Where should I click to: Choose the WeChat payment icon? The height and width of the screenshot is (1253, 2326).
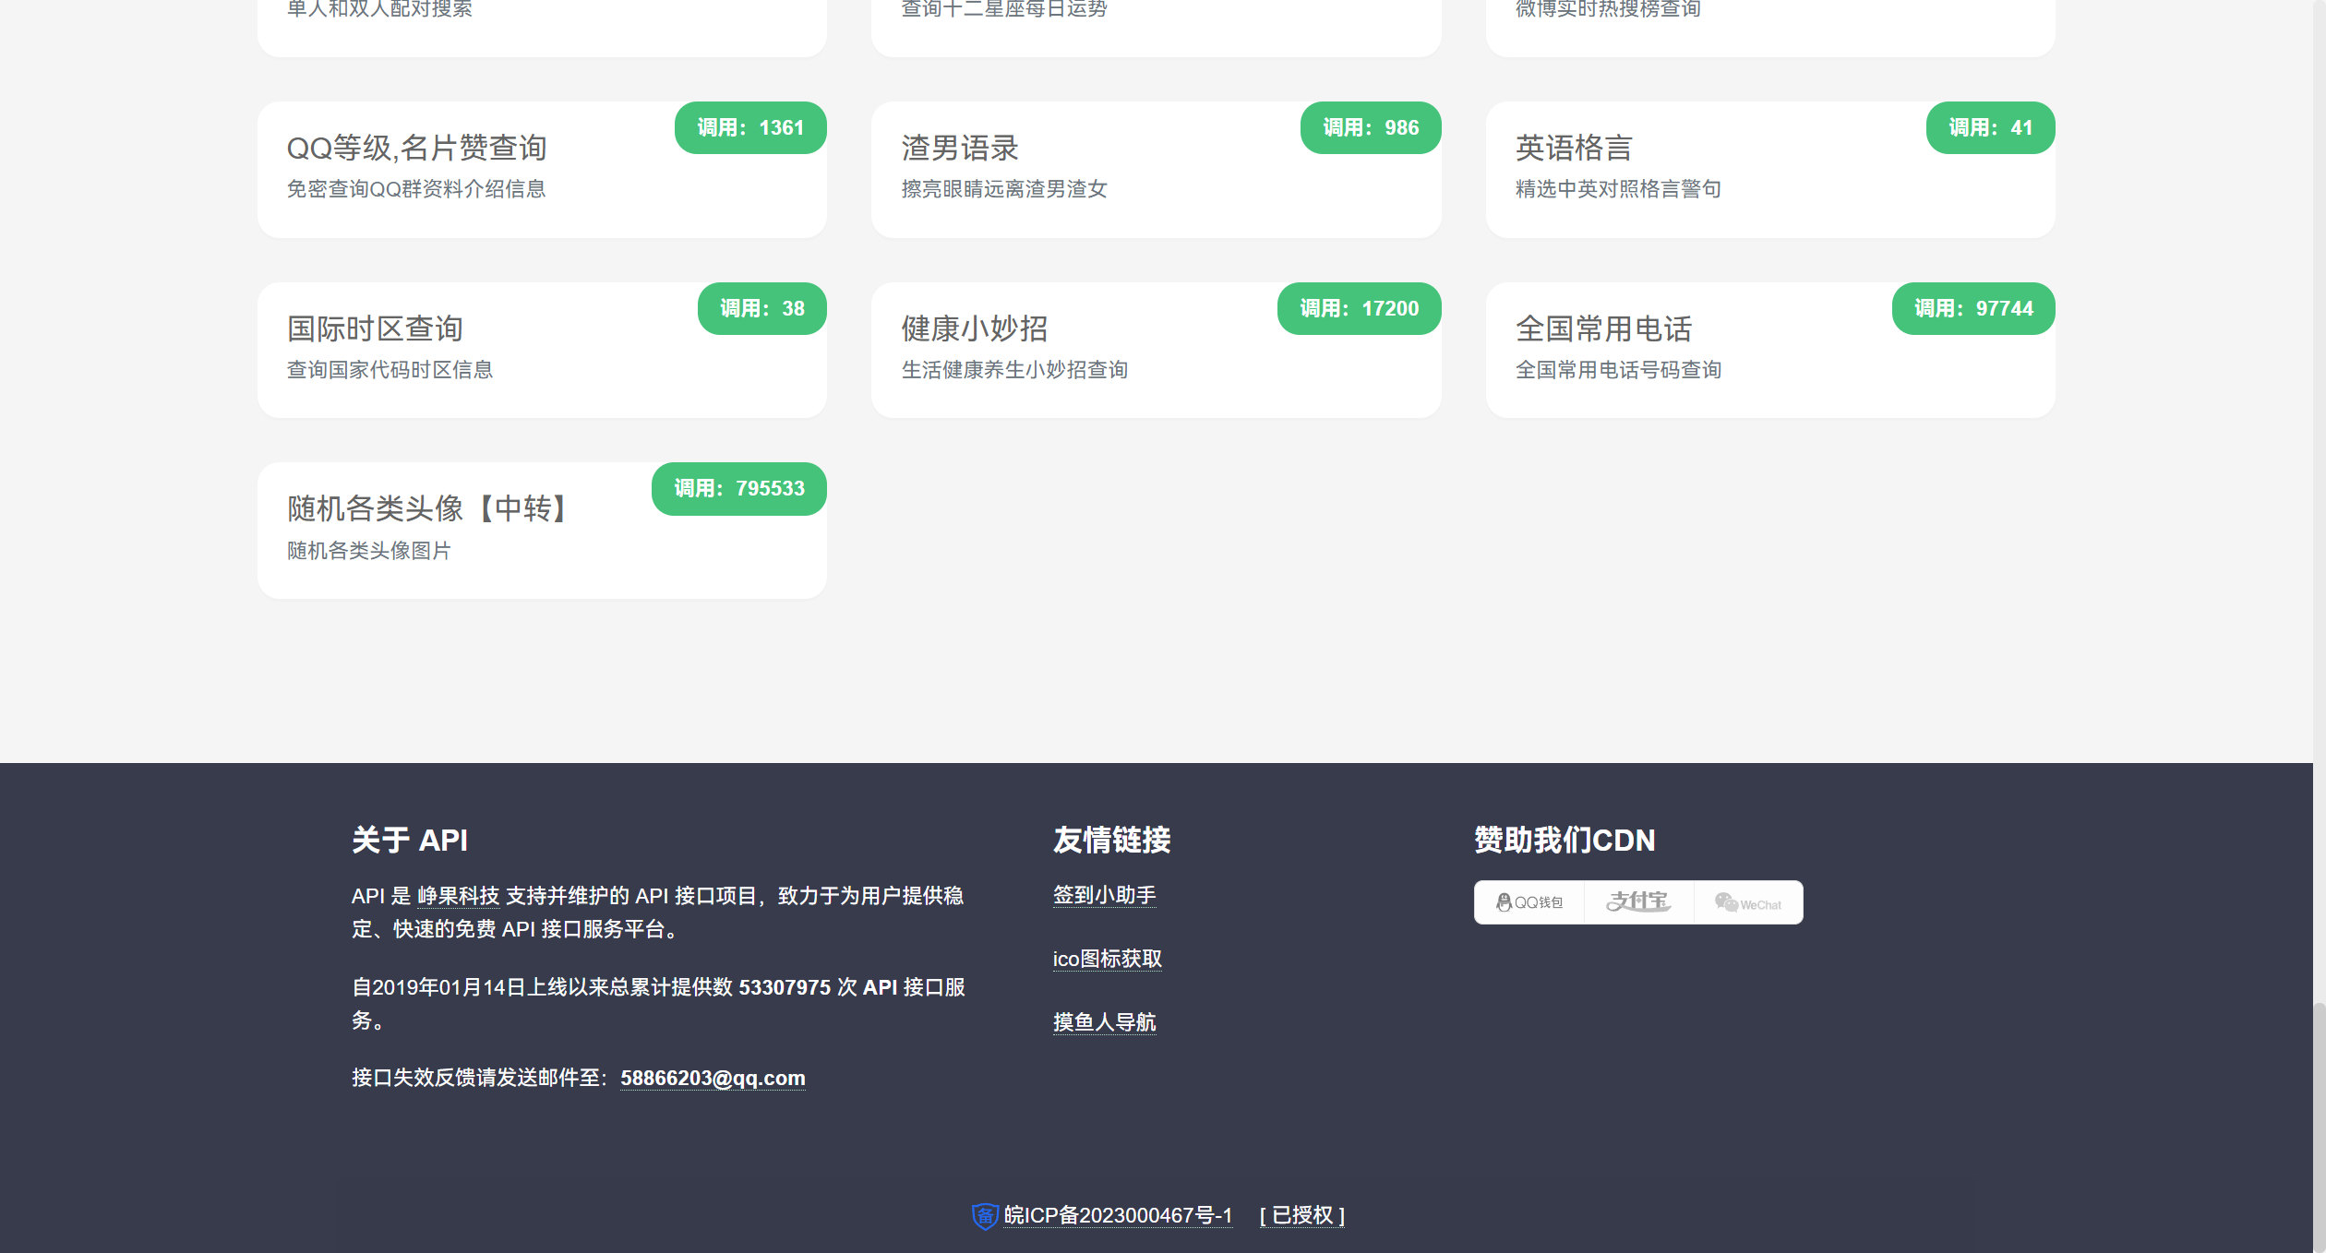[x=1747, y=902]
